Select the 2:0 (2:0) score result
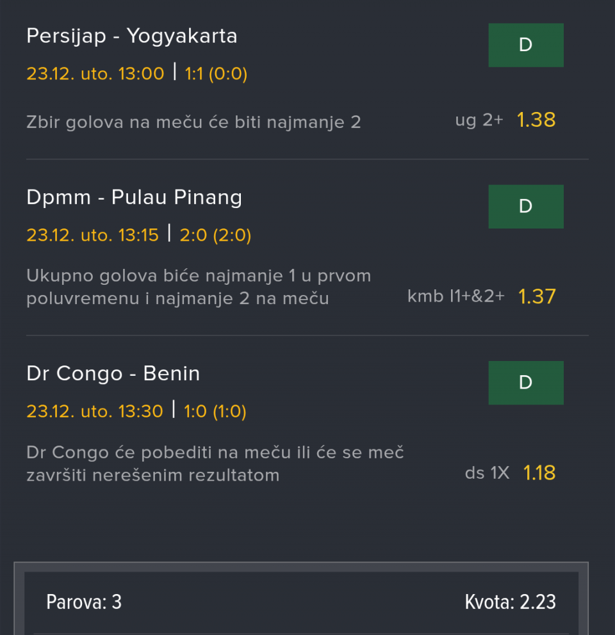 coord(215,236)
